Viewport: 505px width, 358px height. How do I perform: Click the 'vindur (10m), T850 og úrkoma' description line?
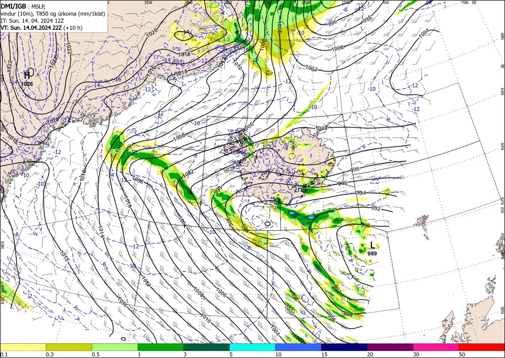tap(53, 14)
